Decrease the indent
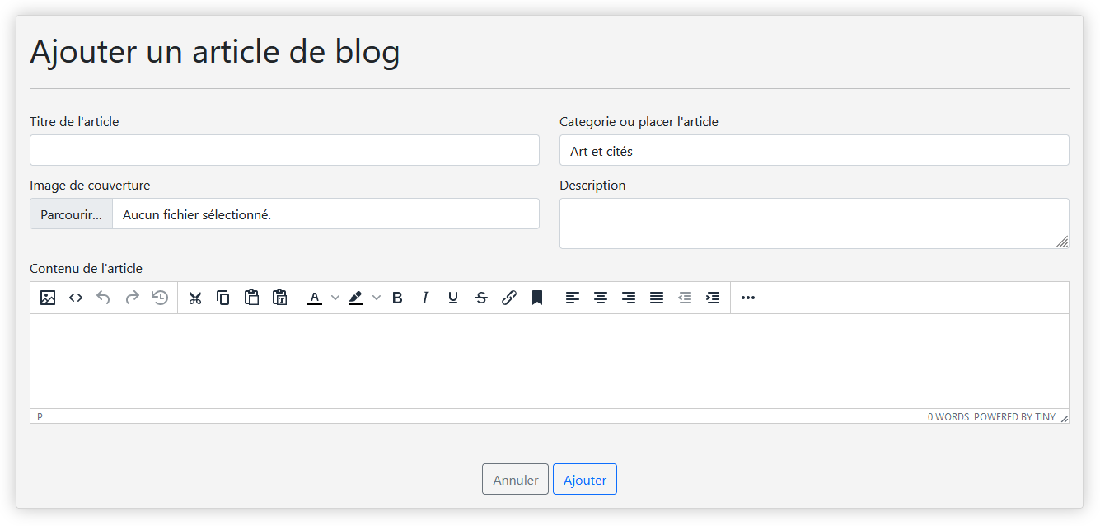 tap(685, 298)
